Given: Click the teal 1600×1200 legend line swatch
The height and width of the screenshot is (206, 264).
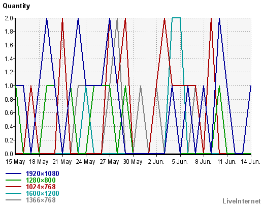Looking at the screenshot, I should point(13,193).
